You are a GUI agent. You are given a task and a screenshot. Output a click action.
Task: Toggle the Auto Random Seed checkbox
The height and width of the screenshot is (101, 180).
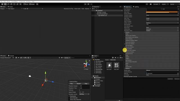coord(147,26)
